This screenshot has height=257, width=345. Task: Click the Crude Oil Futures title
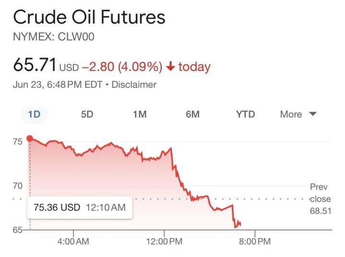point(89,18)
